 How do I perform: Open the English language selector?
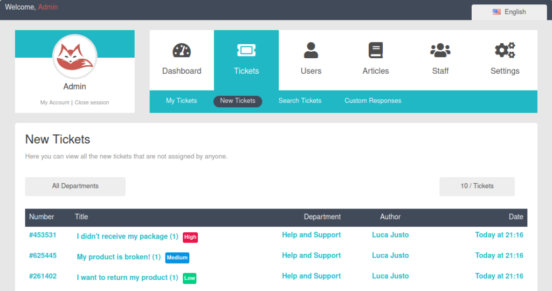(x=509, y=12)
